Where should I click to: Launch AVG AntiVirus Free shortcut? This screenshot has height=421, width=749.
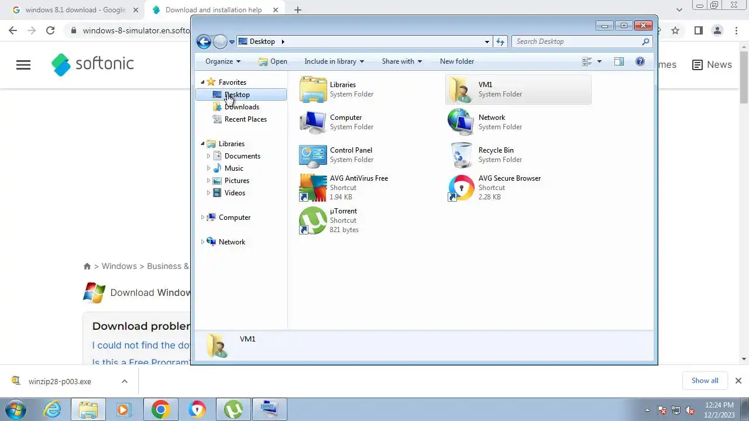point(313,188)
